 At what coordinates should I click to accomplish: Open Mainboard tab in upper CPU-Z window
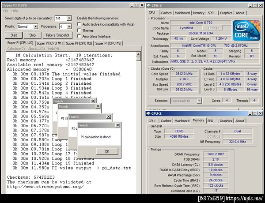pyautogui.click(x=182, y=13)
